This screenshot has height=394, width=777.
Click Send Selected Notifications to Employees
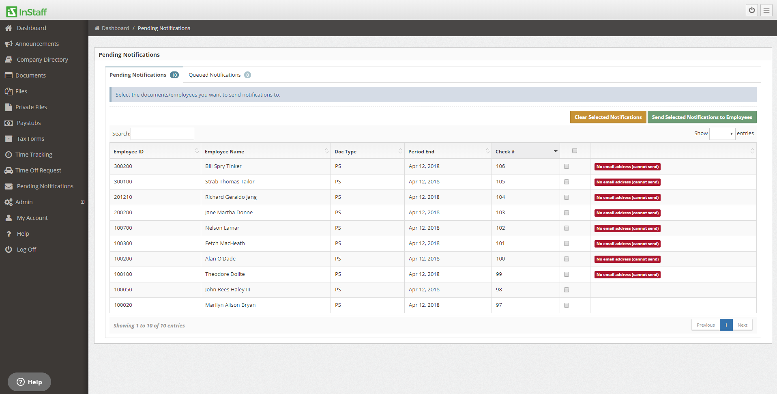point(702,117)
